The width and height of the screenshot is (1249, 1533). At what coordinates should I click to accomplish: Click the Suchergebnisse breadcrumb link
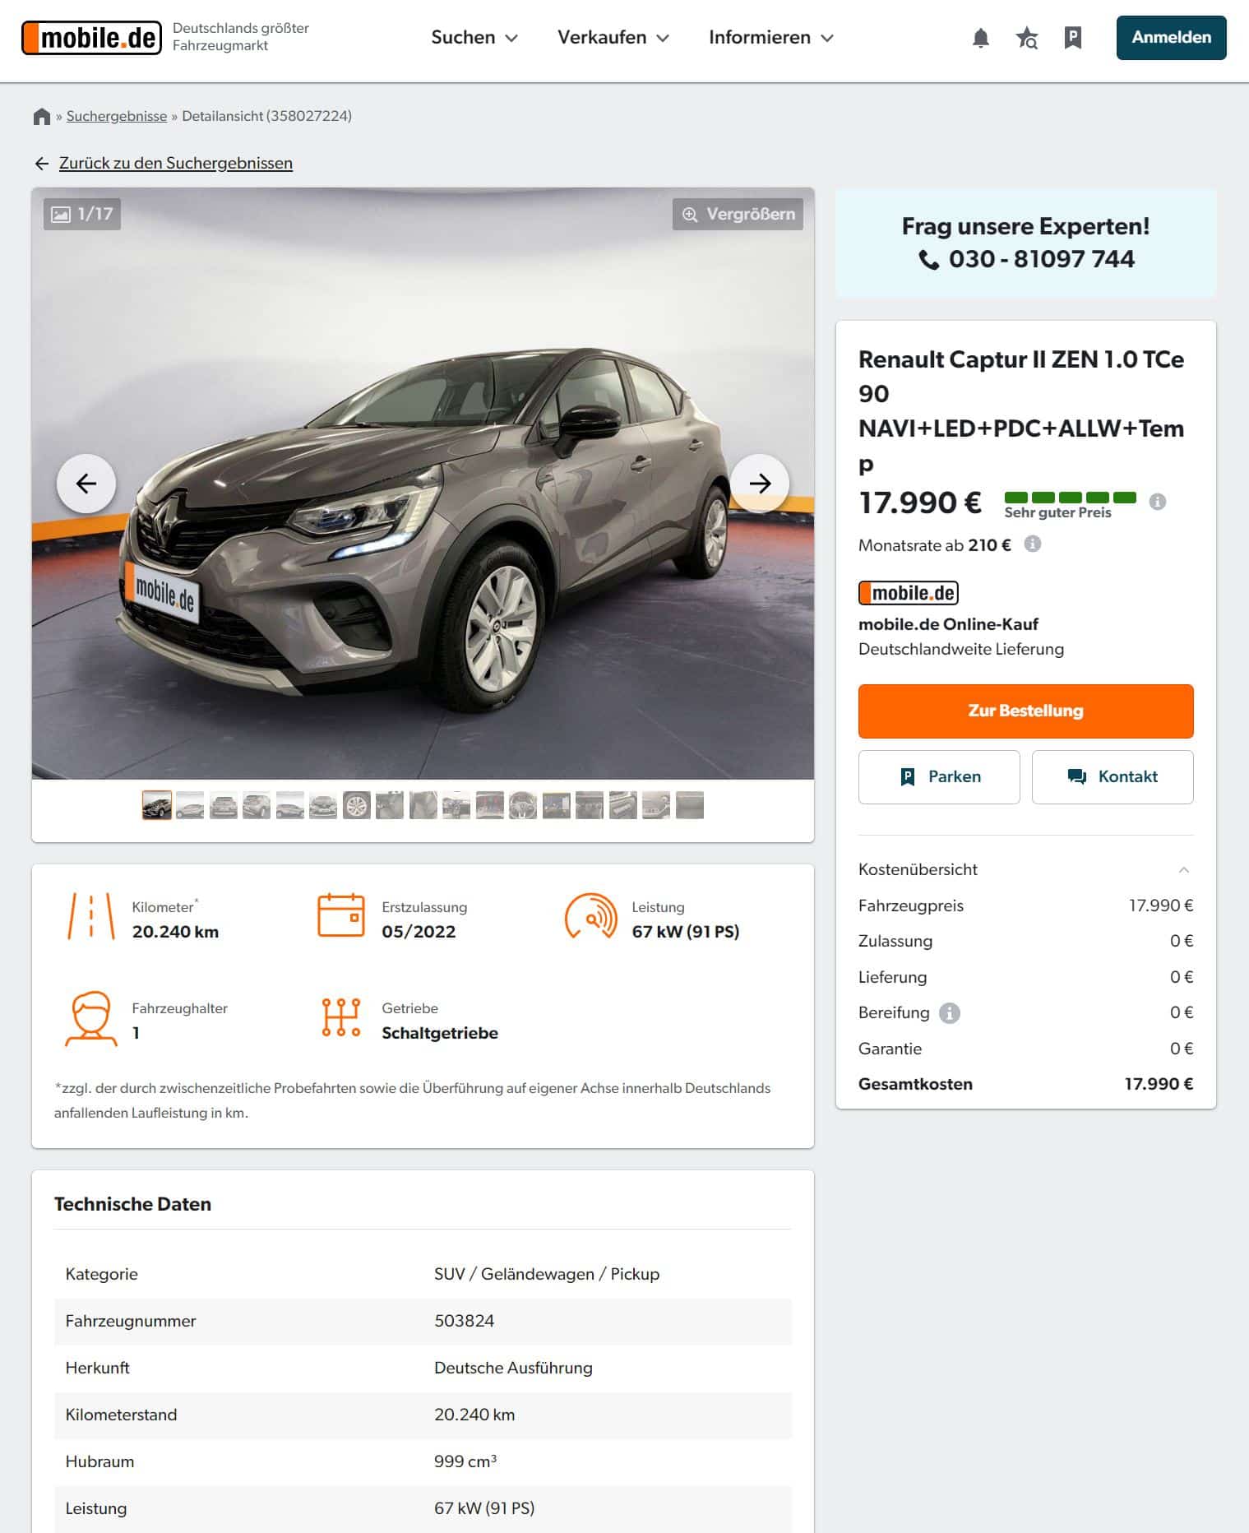point(117,116)
